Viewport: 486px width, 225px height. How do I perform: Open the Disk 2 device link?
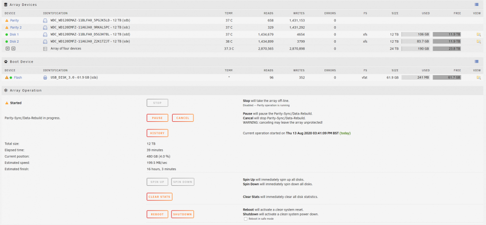pyautogui.click(x=14, y=41)
